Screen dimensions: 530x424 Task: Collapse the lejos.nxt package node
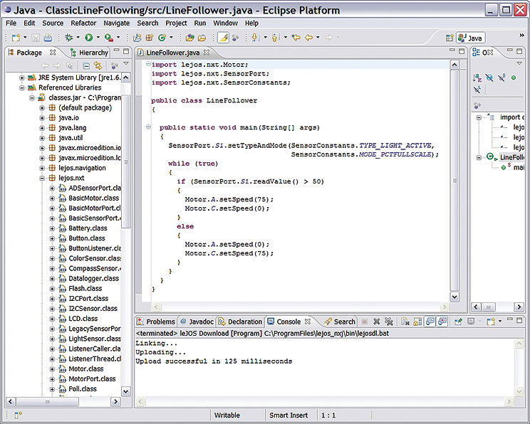[x=42, y=179]
